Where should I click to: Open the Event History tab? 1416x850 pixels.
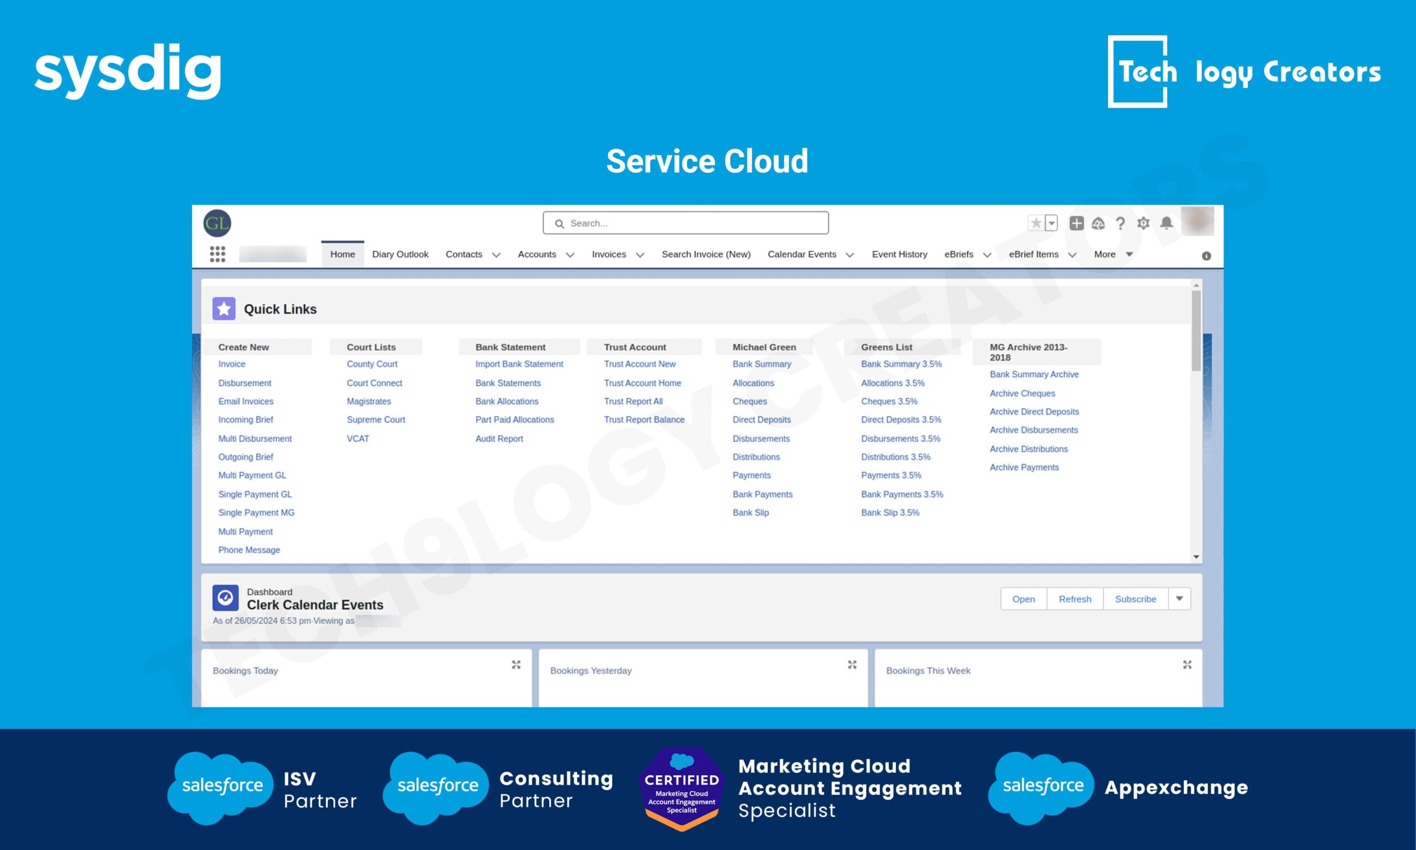(899, 255)
